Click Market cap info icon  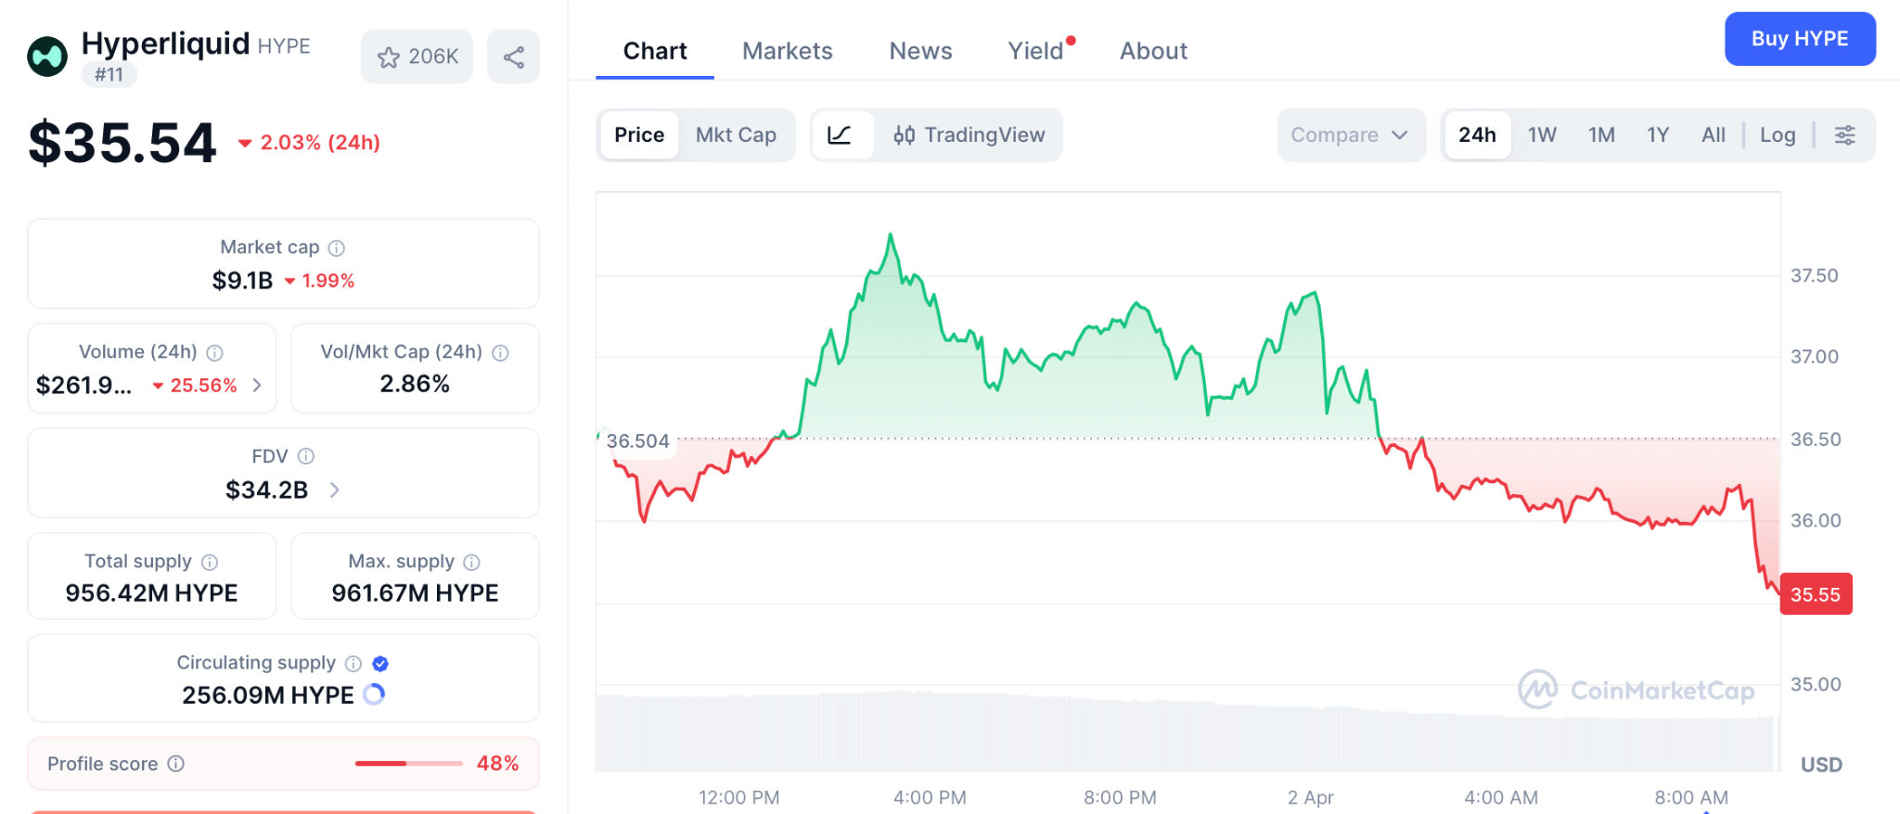point(337,248)
